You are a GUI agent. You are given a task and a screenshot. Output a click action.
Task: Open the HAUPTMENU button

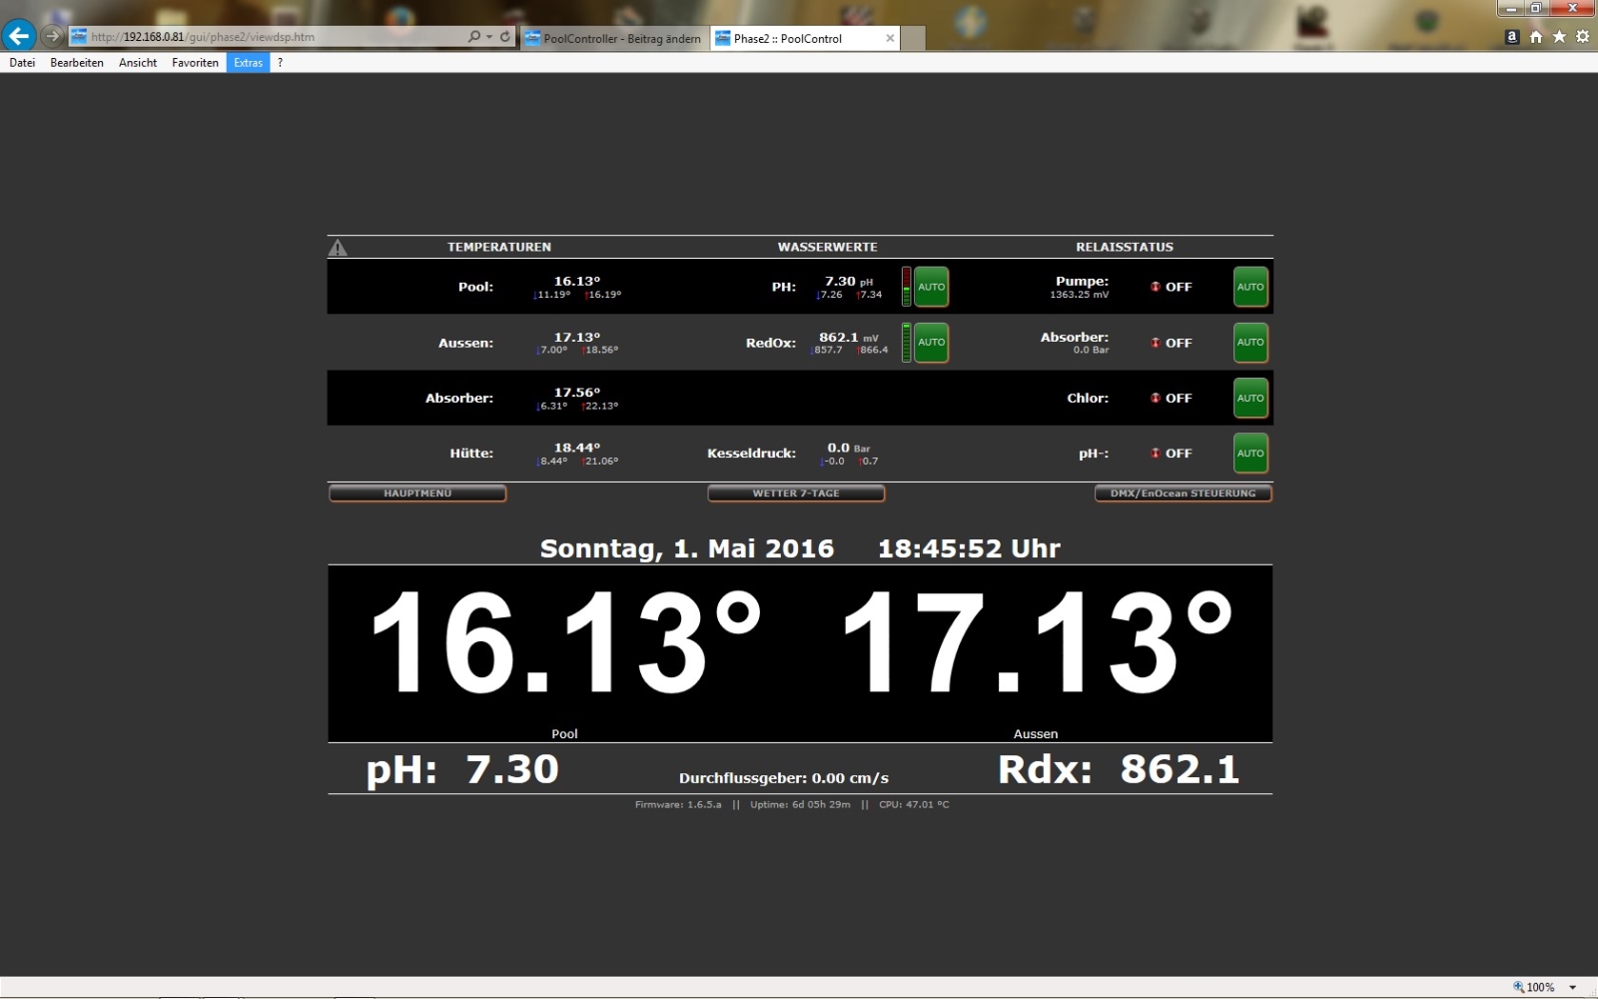click(x=417, y=494)
